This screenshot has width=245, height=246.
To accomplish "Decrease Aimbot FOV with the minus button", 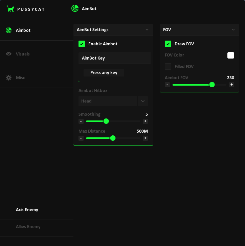I will [167, 85].
